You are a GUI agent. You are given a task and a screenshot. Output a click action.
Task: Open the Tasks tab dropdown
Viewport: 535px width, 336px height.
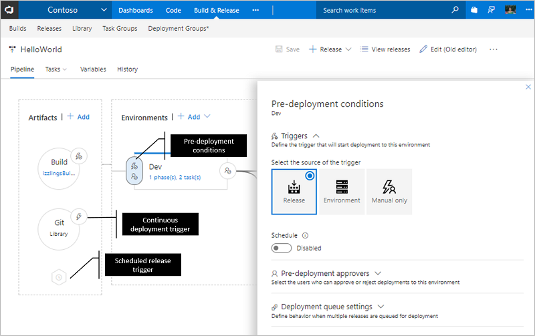56,69
